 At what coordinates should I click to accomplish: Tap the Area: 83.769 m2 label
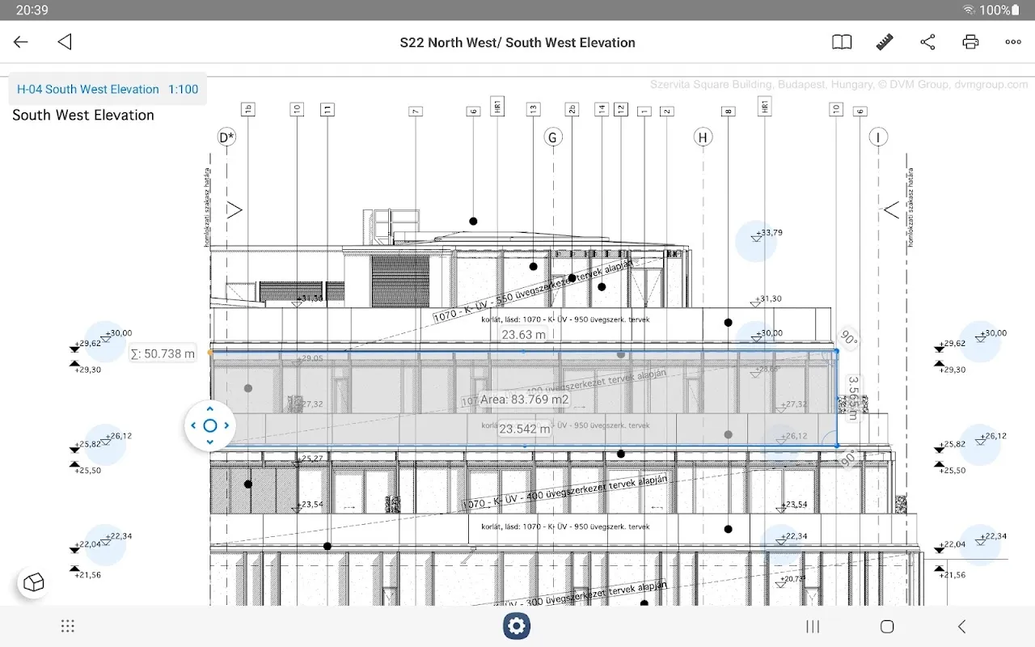524,400
